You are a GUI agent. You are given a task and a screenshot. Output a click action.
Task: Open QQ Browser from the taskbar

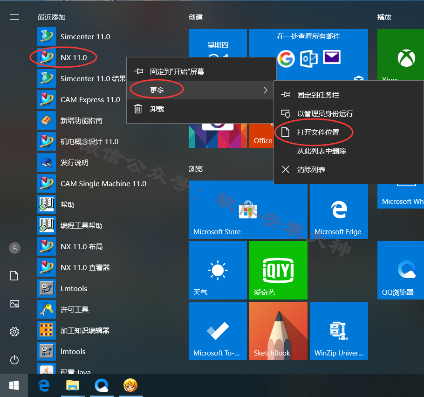(102, 385)
